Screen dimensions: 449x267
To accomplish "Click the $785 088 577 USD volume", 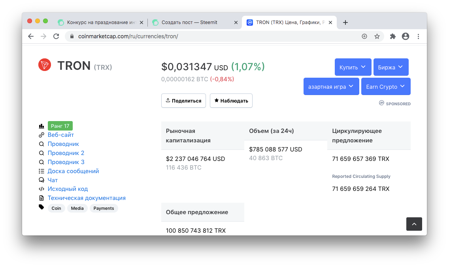I will 275,149.
